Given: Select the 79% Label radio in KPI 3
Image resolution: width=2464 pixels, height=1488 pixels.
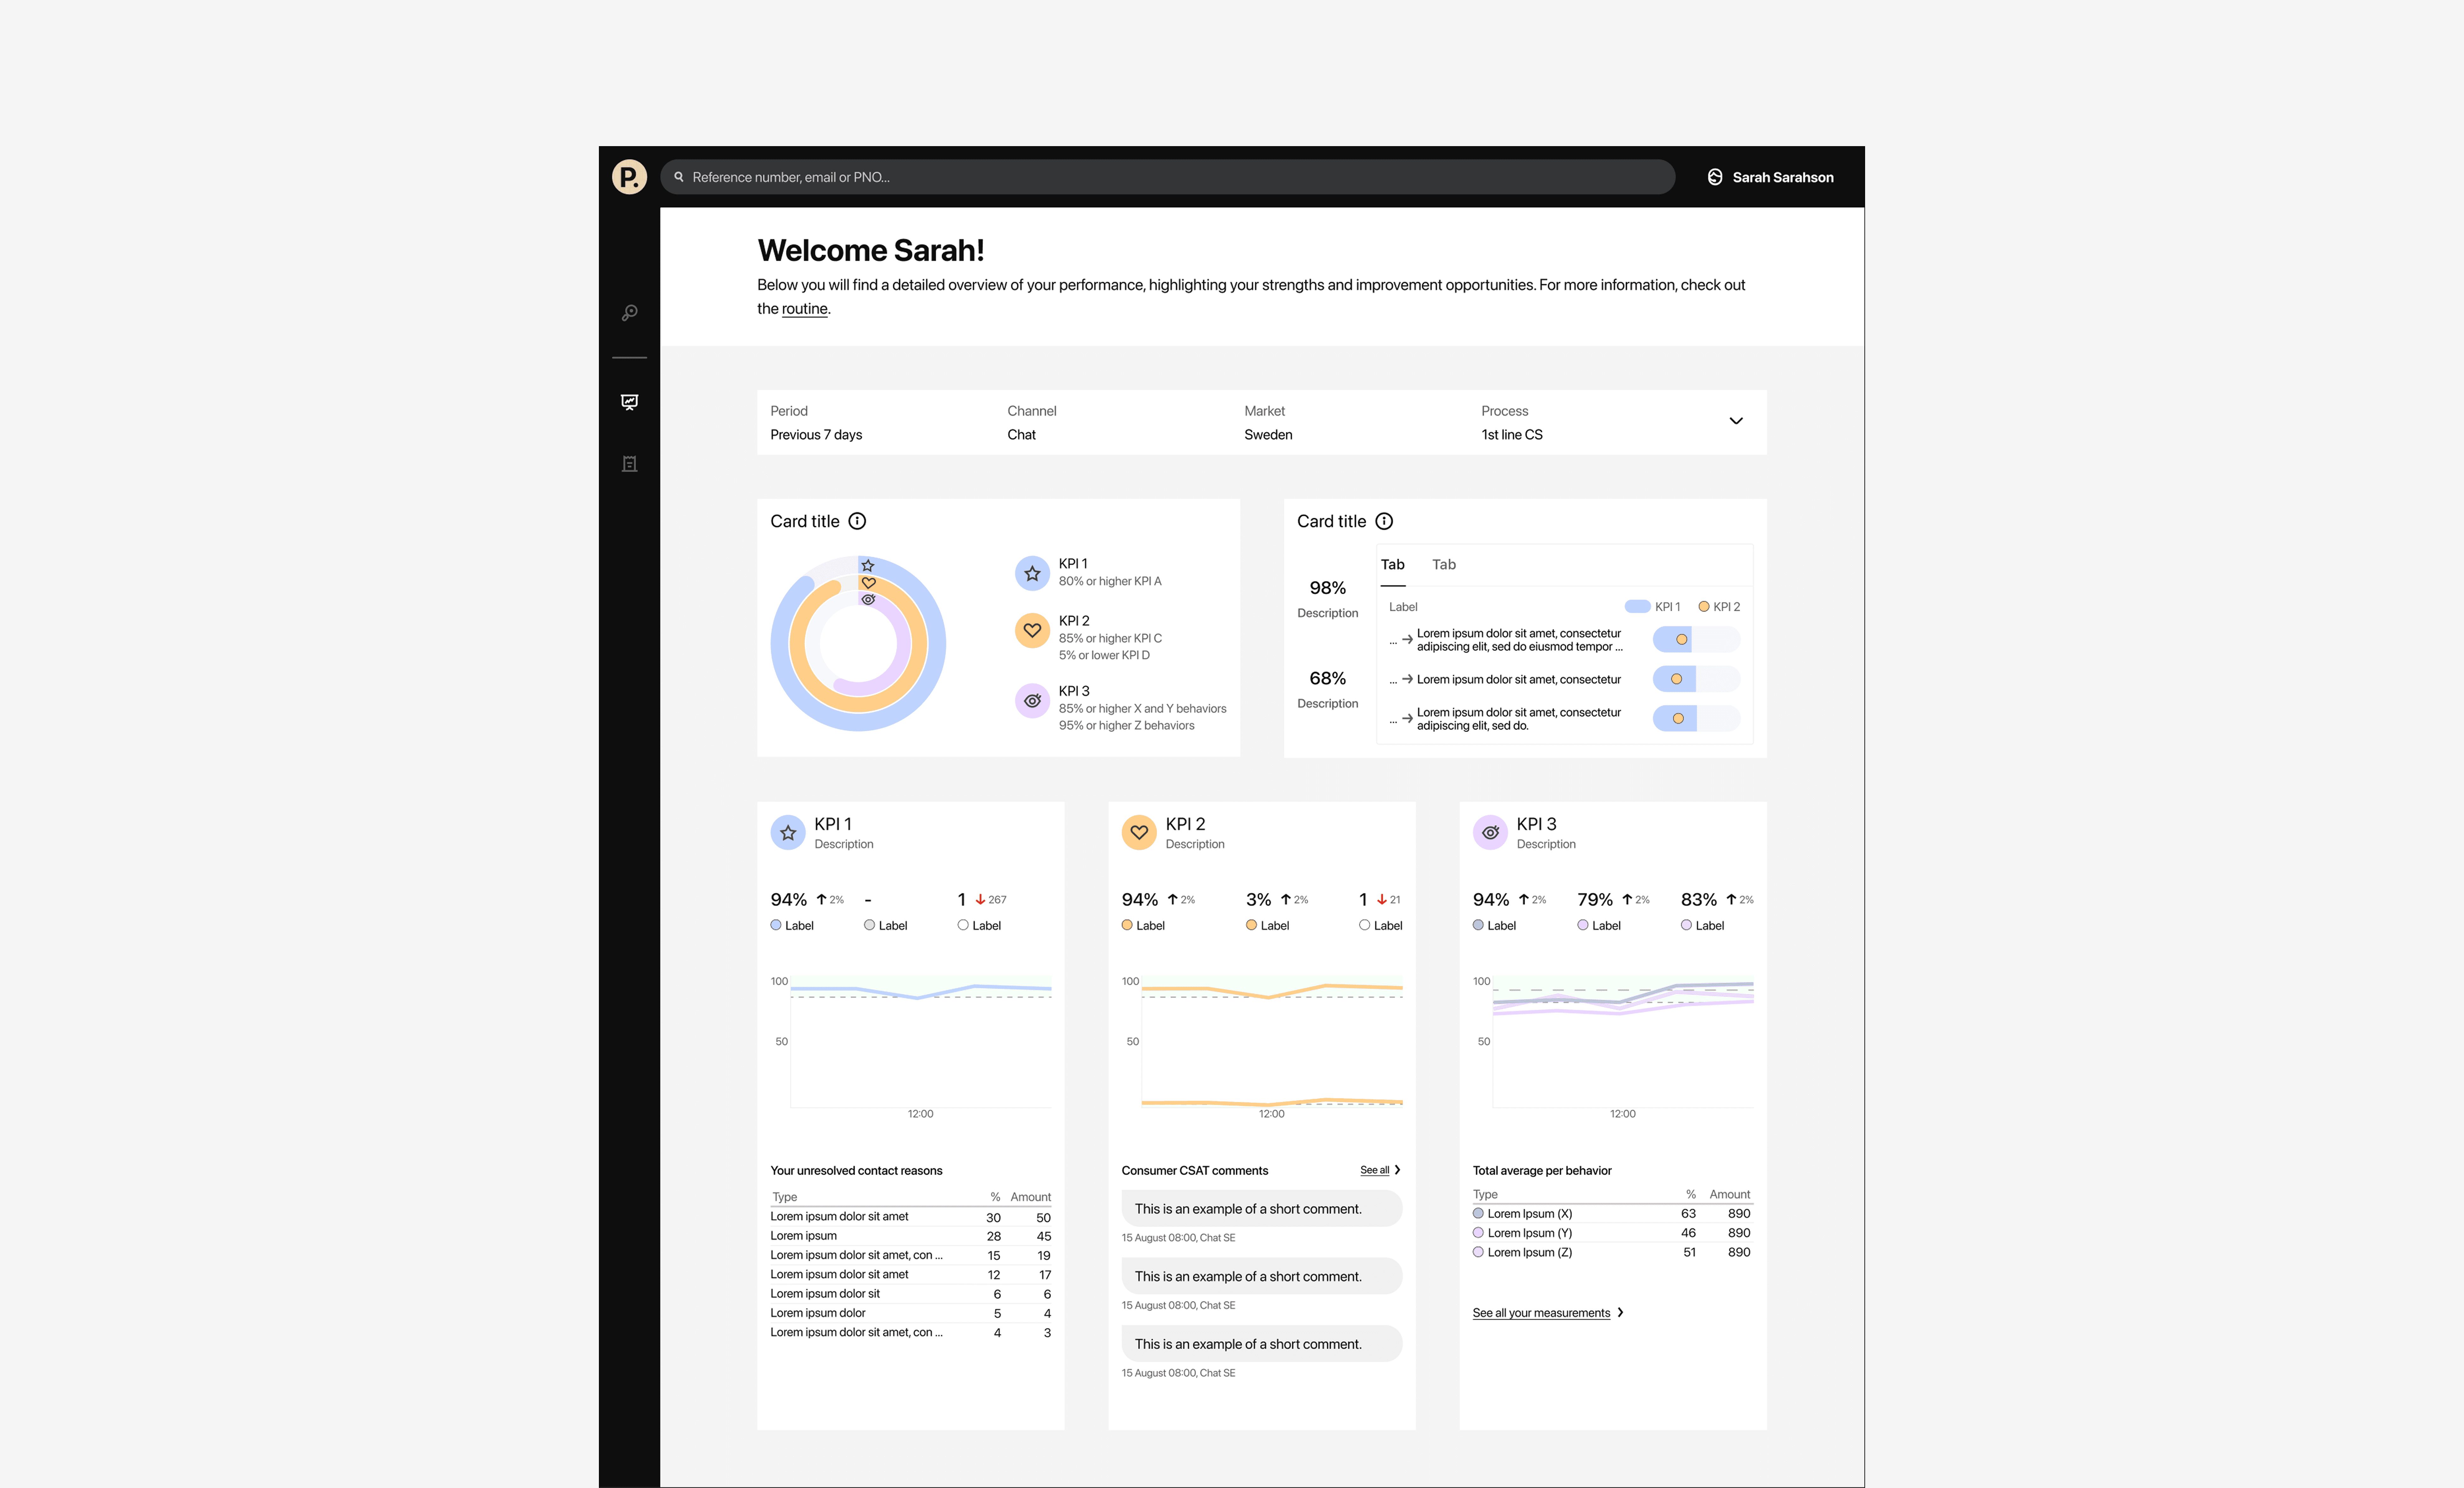Looking at the screenshot, I should [x=1583, y=925].
